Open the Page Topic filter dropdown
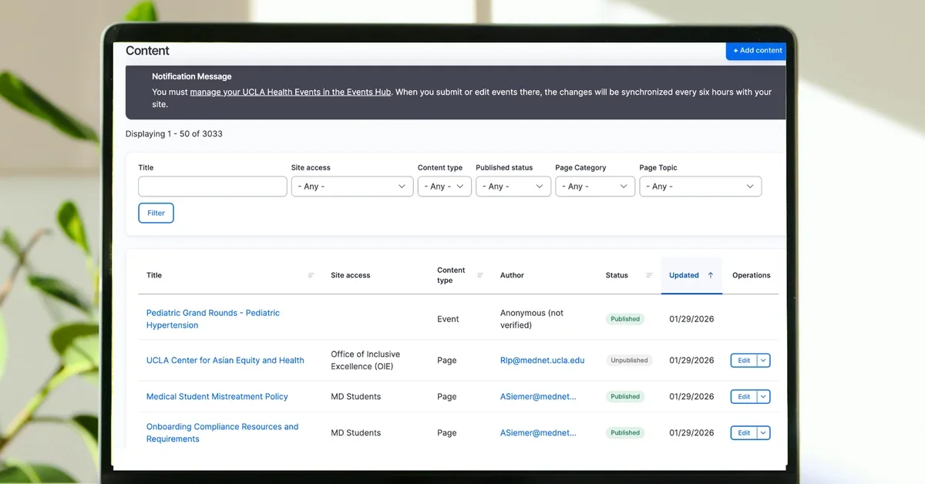This screenshot has height=484, width=925. pyautogui.click(x=700, y=187)
